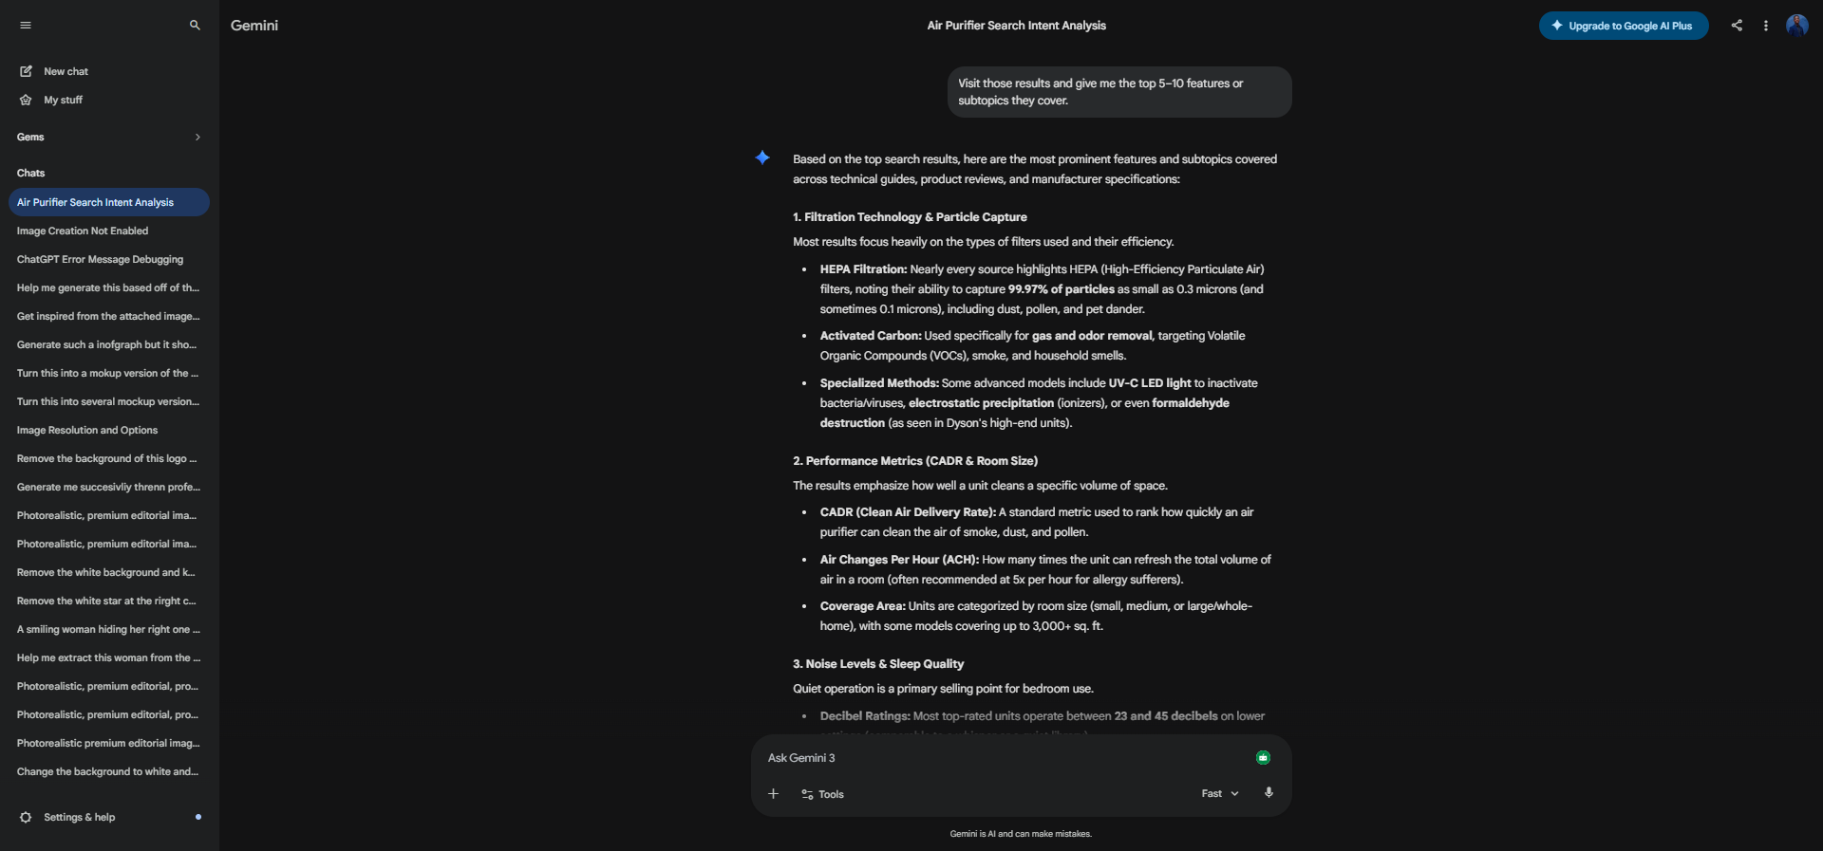Open the search icon in the sidebar
This screenshot has width=1823, height=851.
pos(194,26)
